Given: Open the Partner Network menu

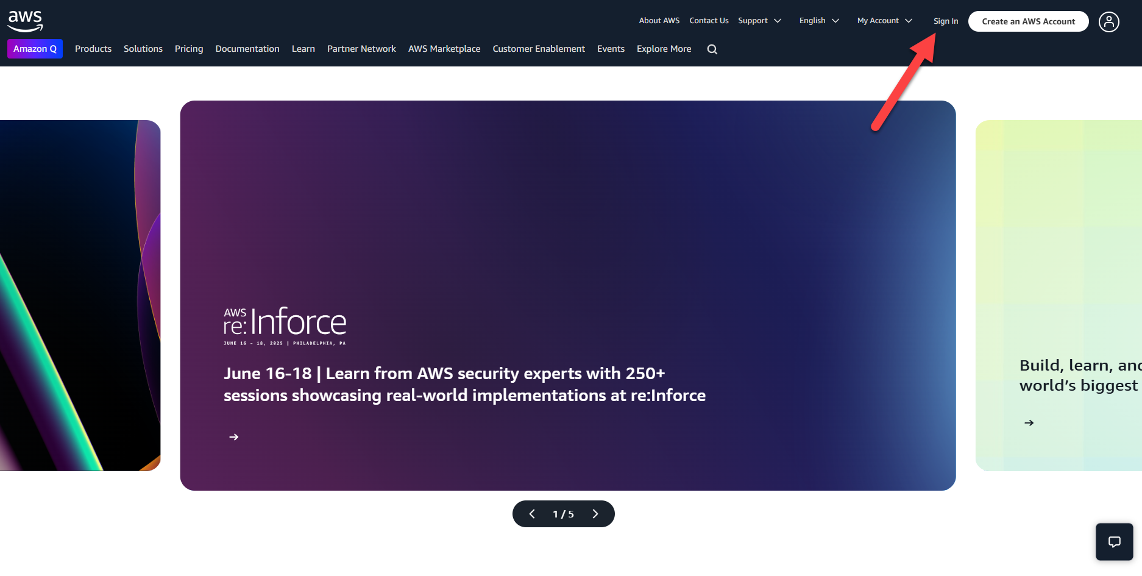Looking at the screenshot, I should click(361, 49).
